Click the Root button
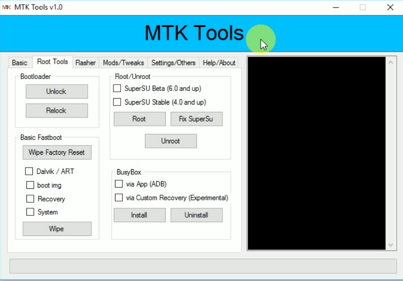Screen dimensions: 403x281 pyautogui.click(x=139, y=119)
